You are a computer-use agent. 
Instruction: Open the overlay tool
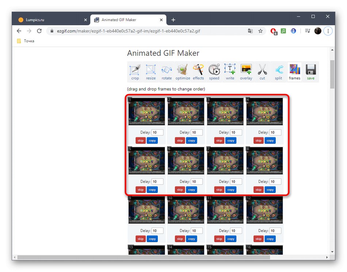pos(246,72)
